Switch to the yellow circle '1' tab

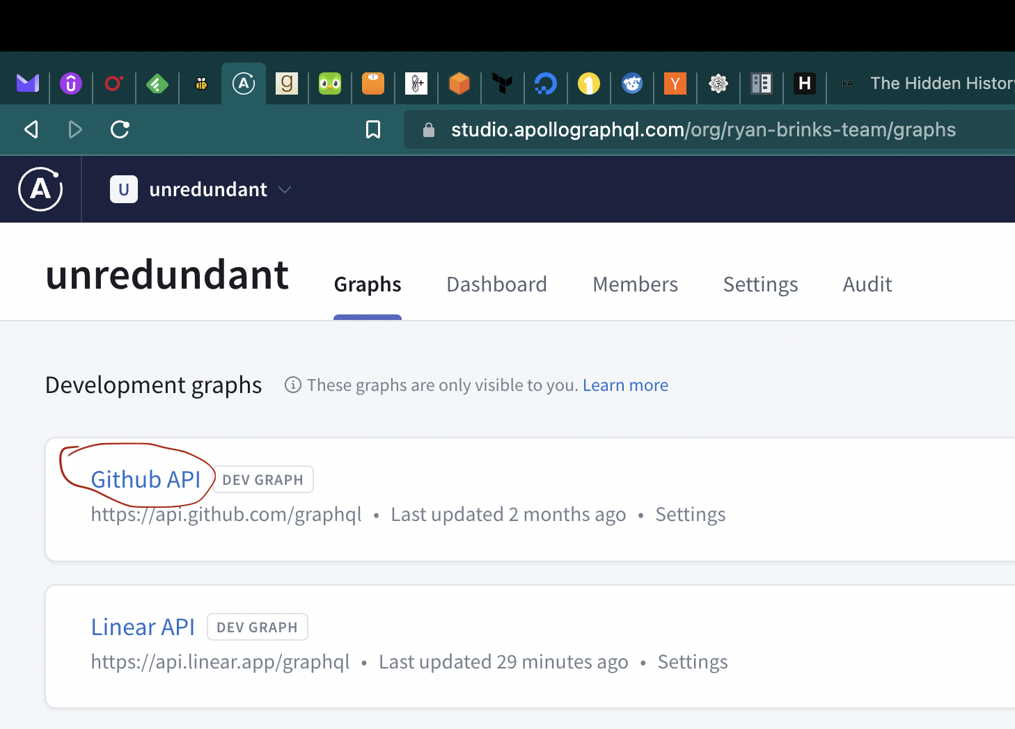click(589, 83)
